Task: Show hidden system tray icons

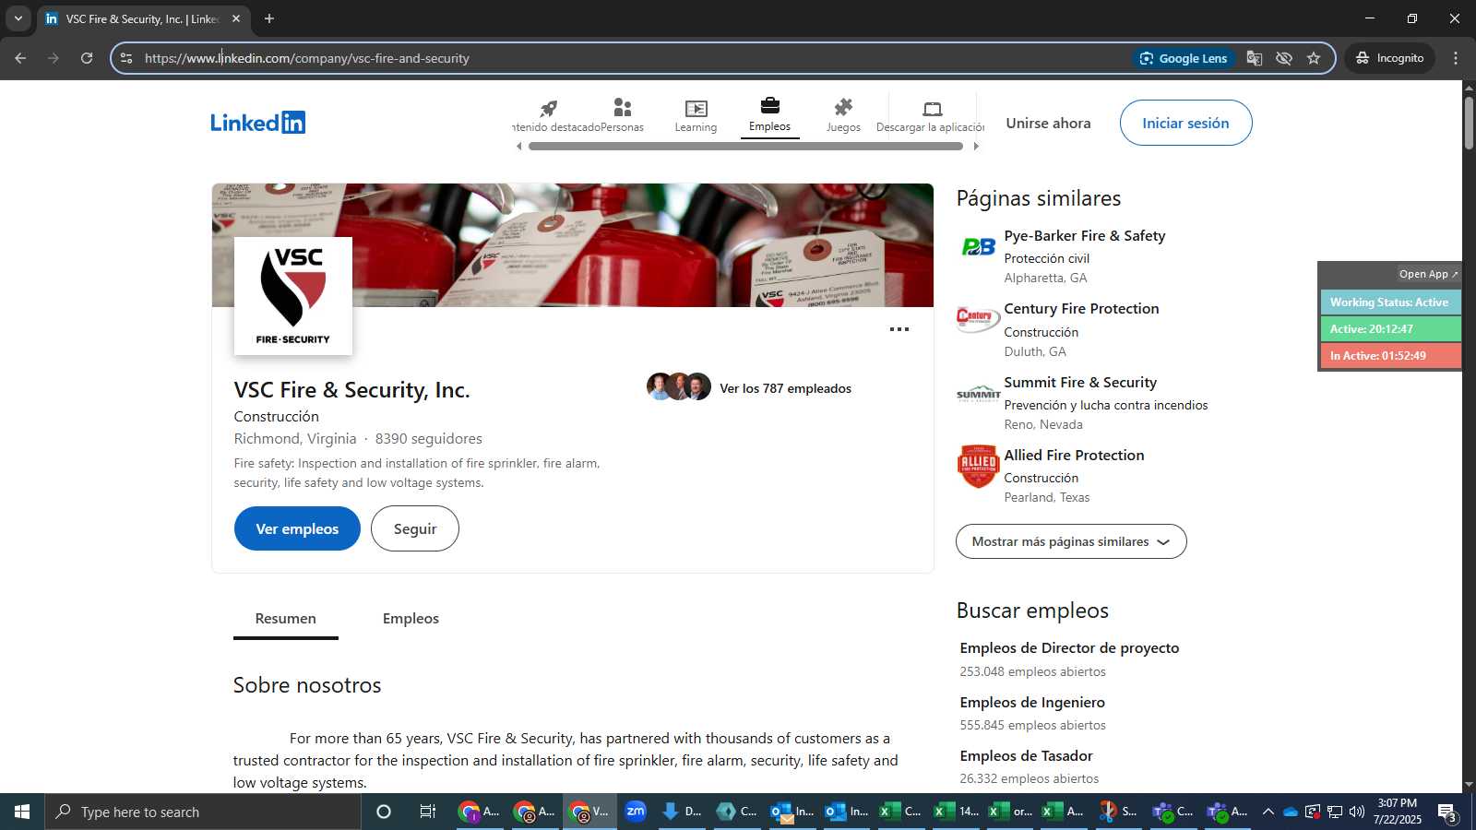Action: tap(1268, 812)
